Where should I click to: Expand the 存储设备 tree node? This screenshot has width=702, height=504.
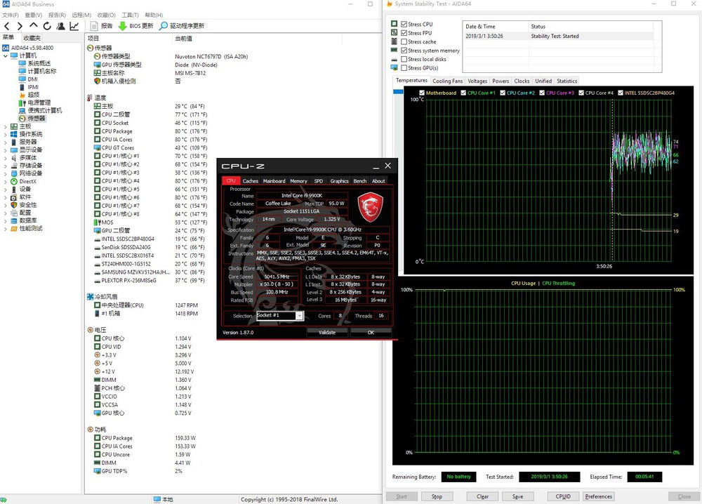[6, 166]
